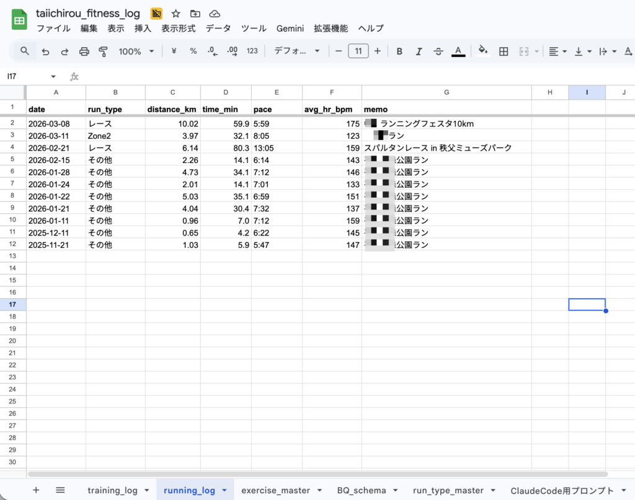Open the データ menu
The image size is (635, 500).
click(x=218, y=29)
